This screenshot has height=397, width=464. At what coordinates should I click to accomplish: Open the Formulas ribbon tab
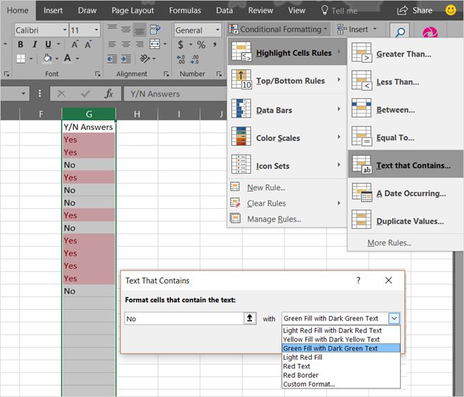coord(185,10)
